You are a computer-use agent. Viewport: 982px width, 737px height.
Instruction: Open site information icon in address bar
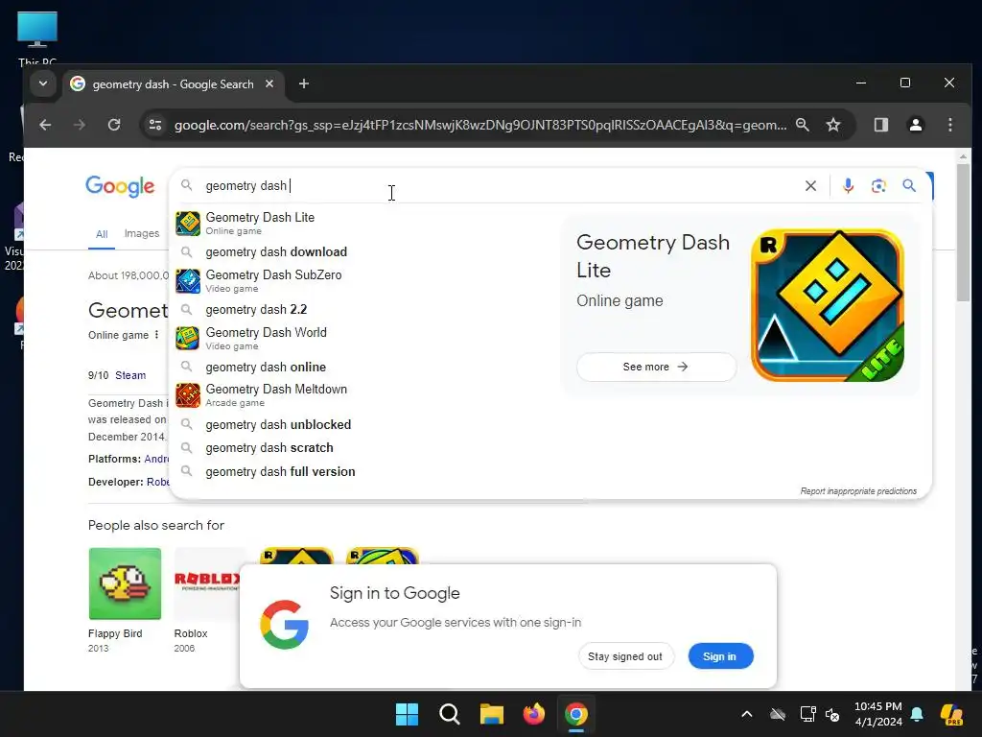(x=155, y=125)
